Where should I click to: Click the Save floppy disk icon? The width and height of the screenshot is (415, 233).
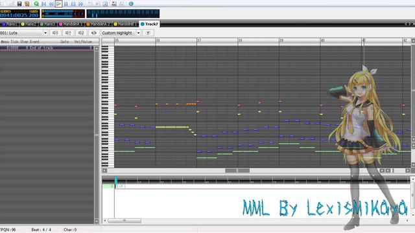(x=19, y=4)
